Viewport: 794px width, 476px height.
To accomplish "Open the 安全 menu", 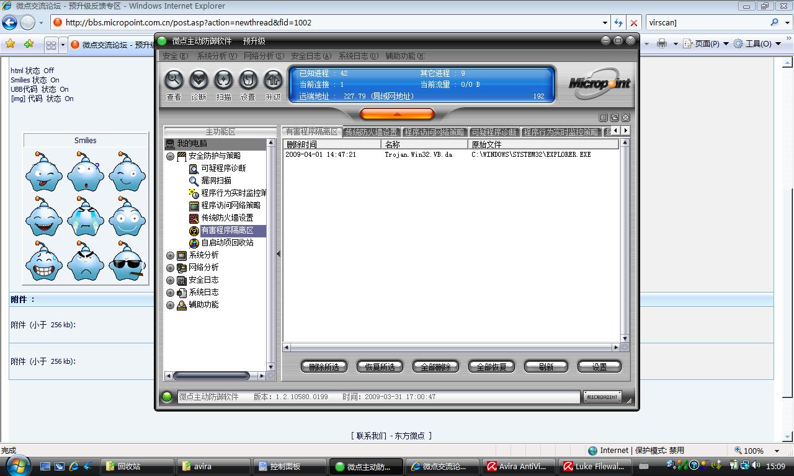I will (x=175, y=56).
